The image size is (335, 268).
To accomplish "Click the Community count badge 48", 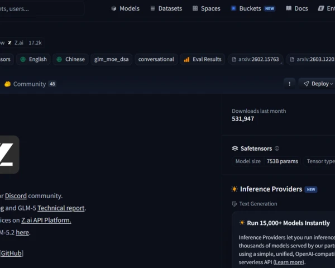I will coord(52,84).
